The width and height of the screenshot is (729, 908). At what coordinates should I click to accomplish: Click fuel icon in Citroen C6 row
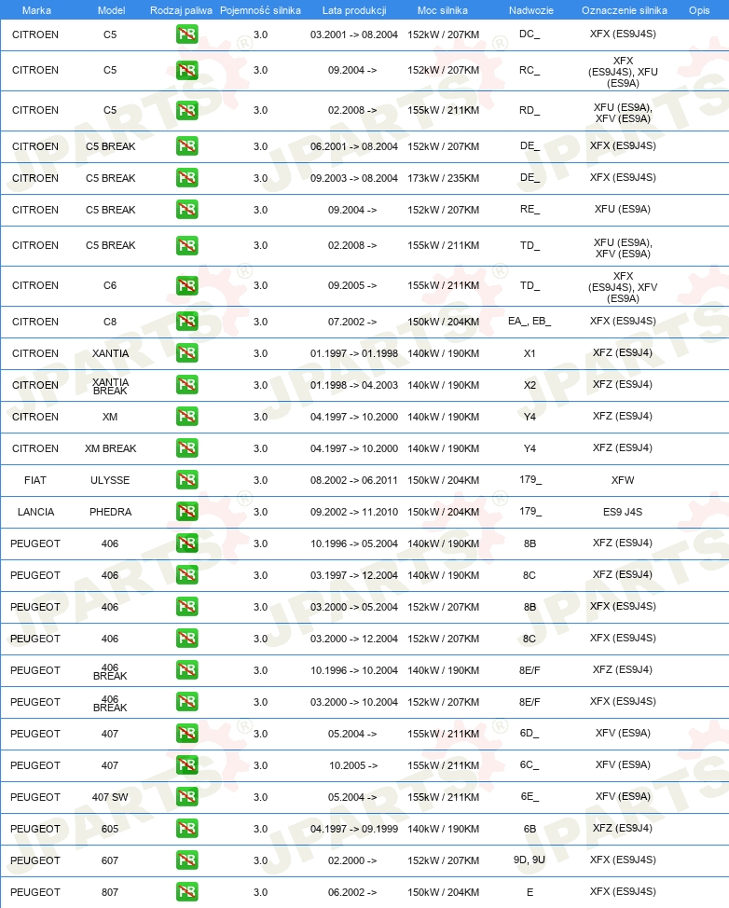tap(187, 285)
